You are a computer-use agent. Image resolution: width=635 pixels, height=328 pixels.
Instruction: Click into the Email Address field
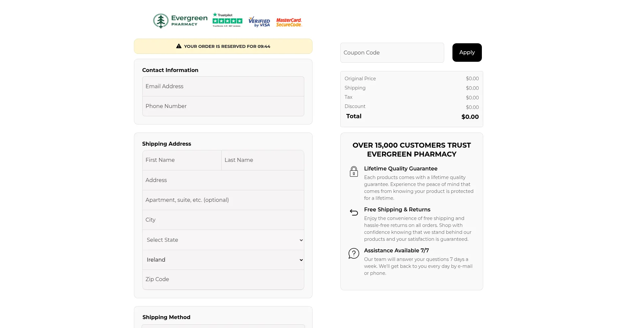[x=223, y=86]
